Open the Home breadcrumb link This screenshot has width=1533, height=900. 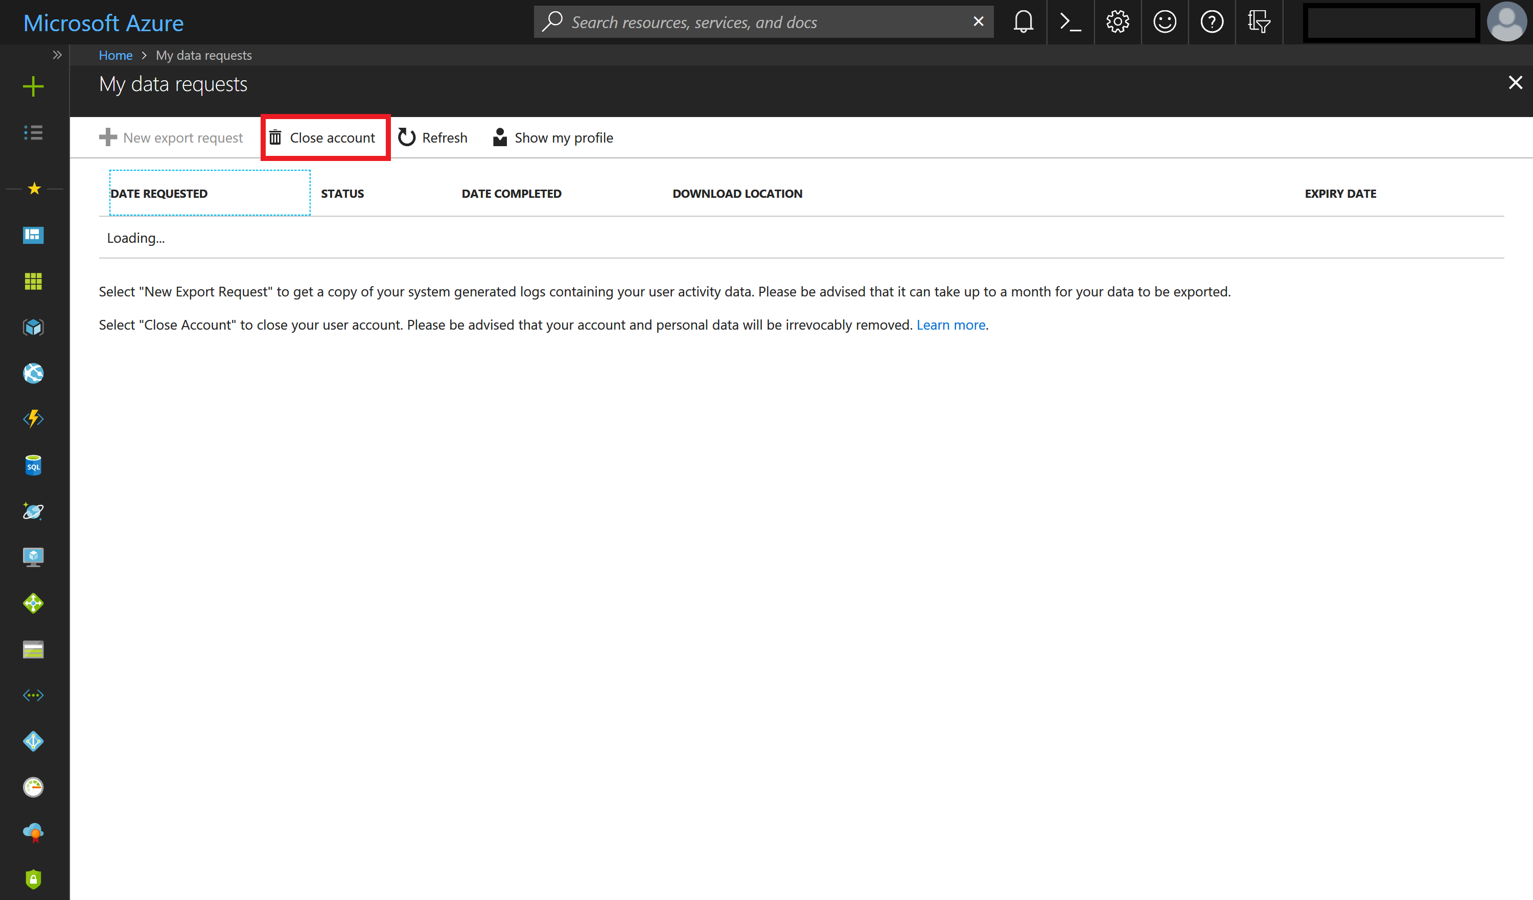coord(114,55)
